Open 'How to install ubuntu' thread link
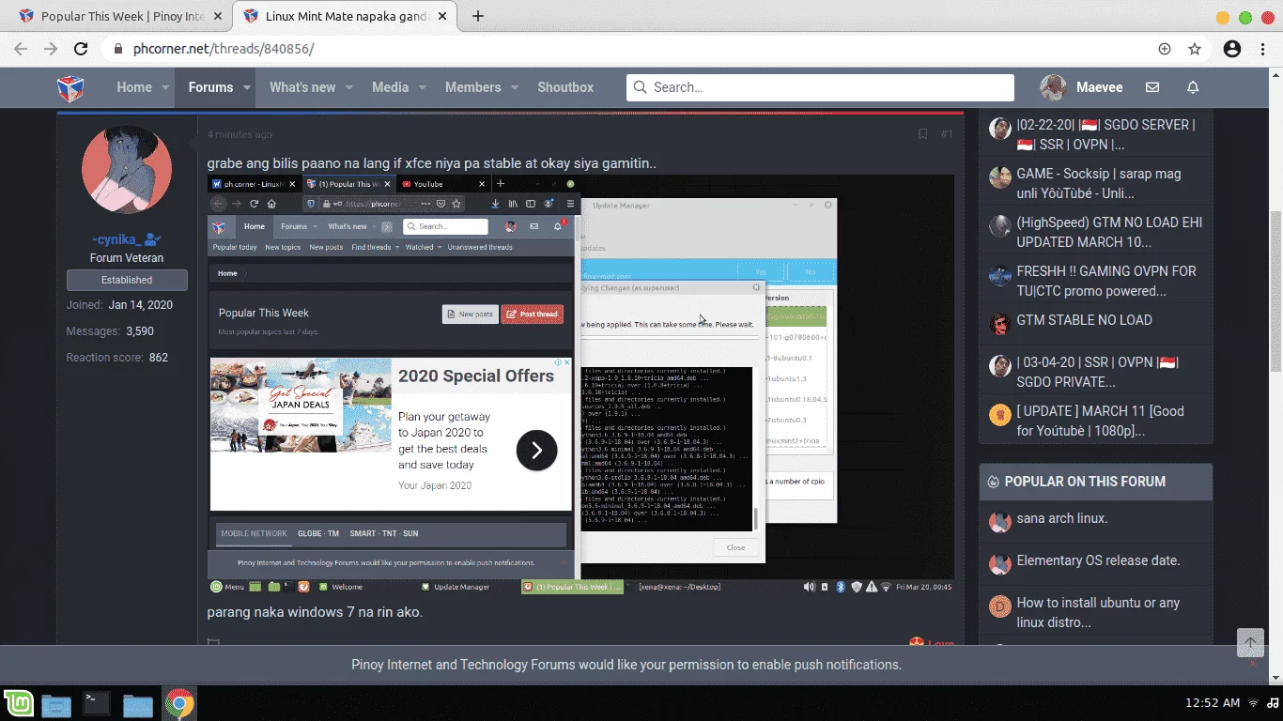Screen dimensions: 1283x721 pos(1098,613)
